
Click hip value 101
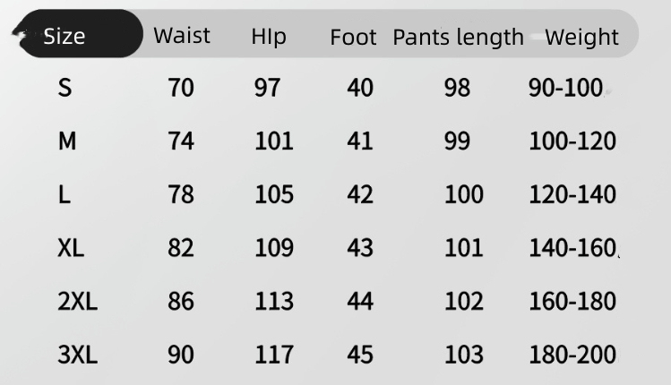tap(273, 141)
